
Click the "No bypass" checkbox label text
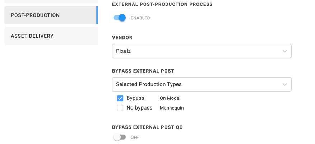(x=139, y=108)
